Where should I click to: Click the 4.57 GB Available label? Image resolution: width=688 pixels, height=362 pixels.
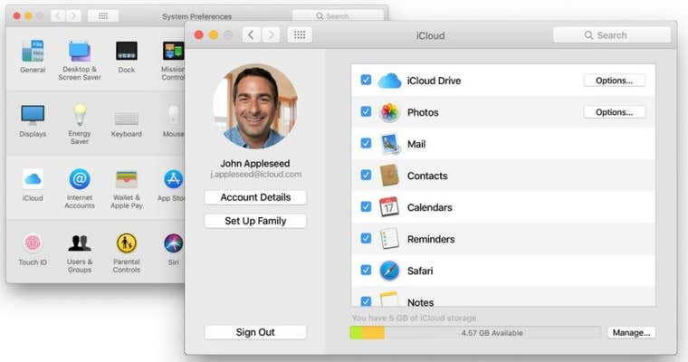click(492, 333)
